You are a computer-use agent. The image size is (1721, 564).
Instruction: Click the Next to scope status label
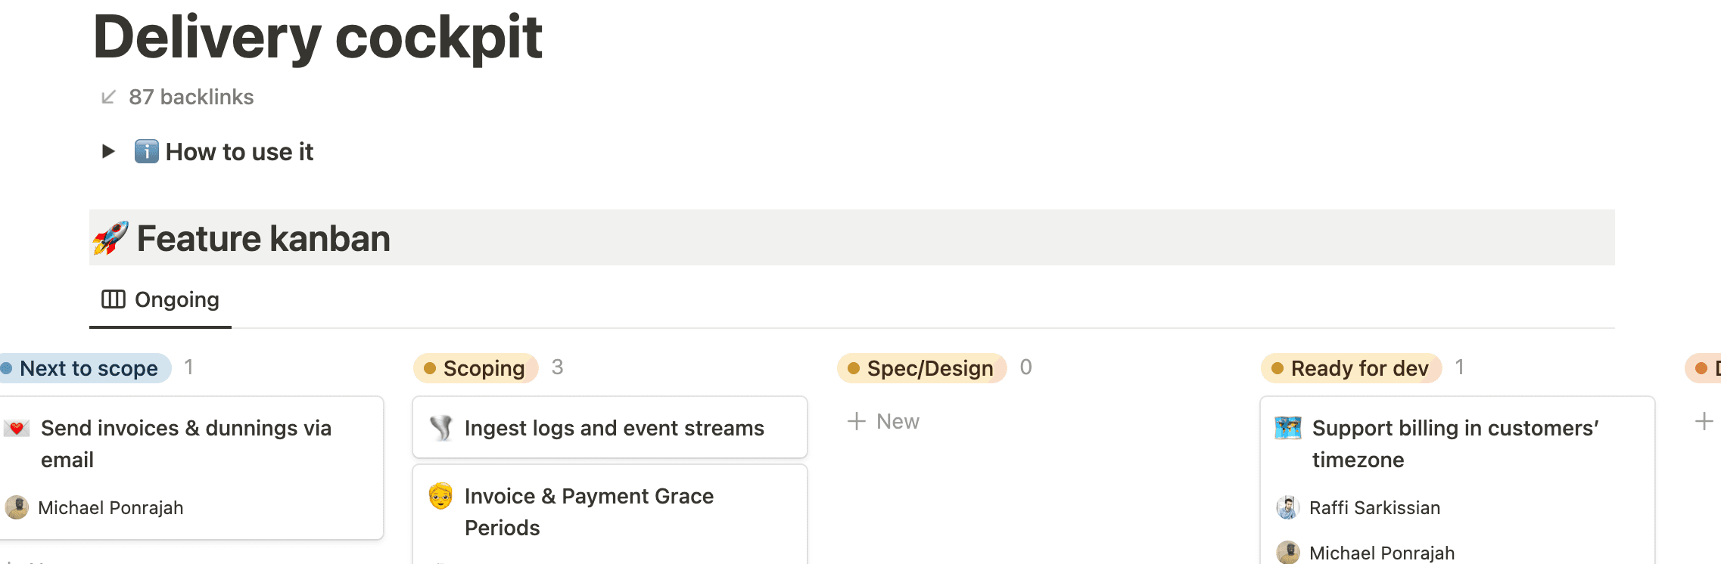coord(88,368)
